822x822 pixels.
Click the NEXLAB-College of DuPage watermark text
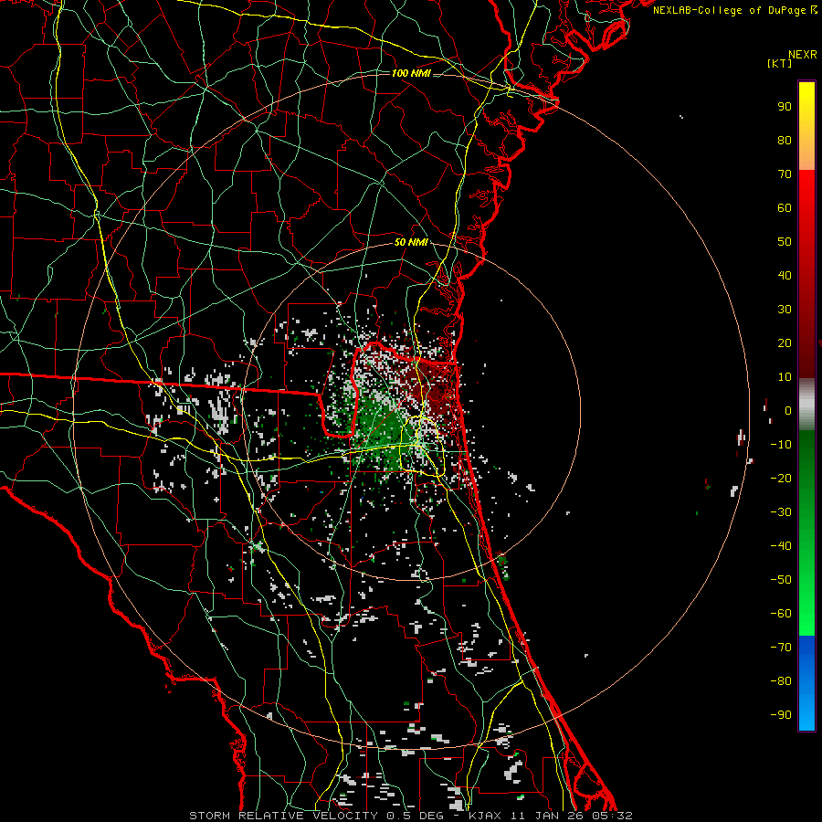[x=734, y=10]
